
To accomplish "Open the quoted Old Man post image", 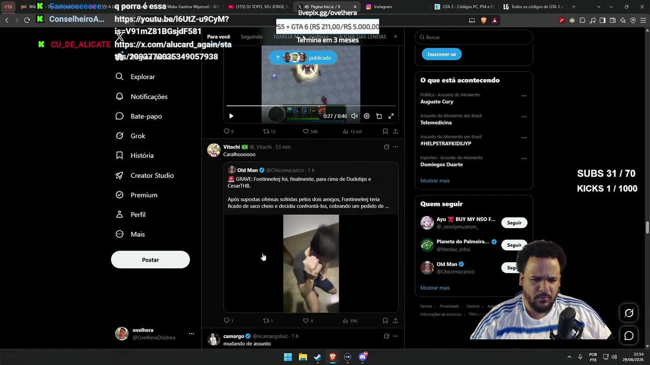I will pyautogui.click(x=311, y=263).
